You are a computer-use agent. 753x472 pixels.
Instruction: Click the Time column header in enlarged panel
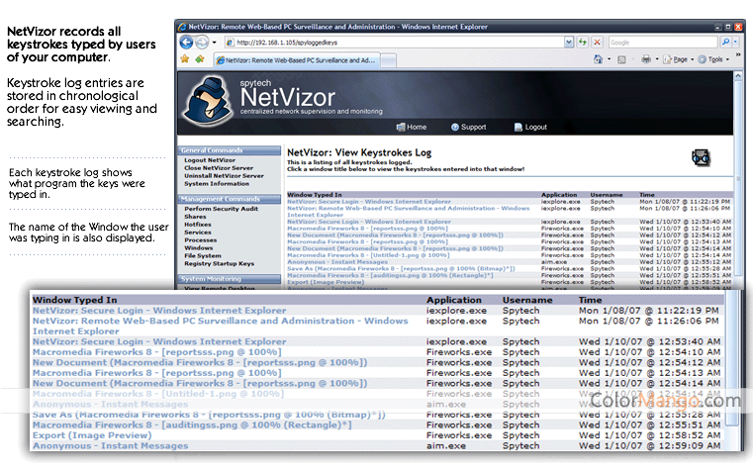pos(590,300)
